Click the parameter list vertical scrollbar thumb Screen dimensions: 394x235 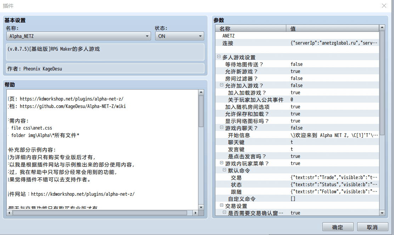[x=382, y=83]
